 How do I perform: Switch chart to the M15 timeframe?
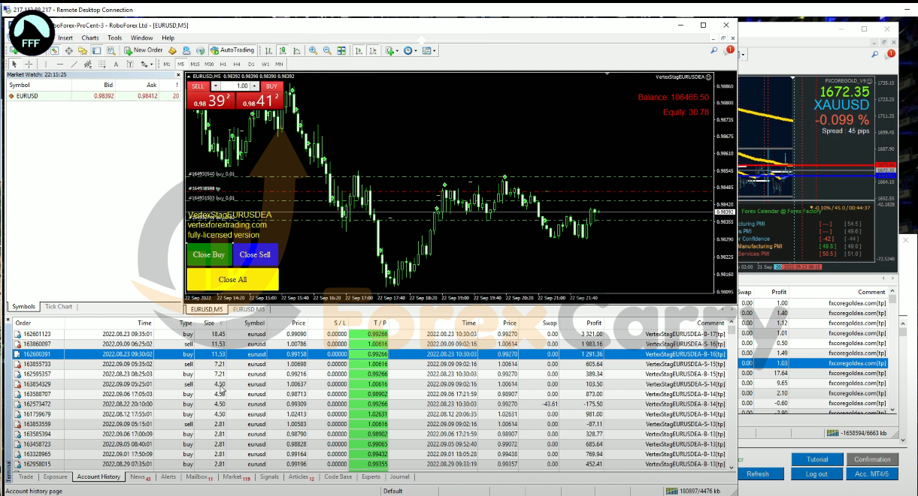pos(195,65)
